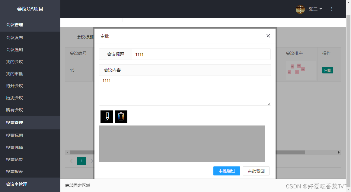Go to 我的审批 in sidebar
Image resolution: width=351 pixels, height=192 pixels.
click(30, 74)
